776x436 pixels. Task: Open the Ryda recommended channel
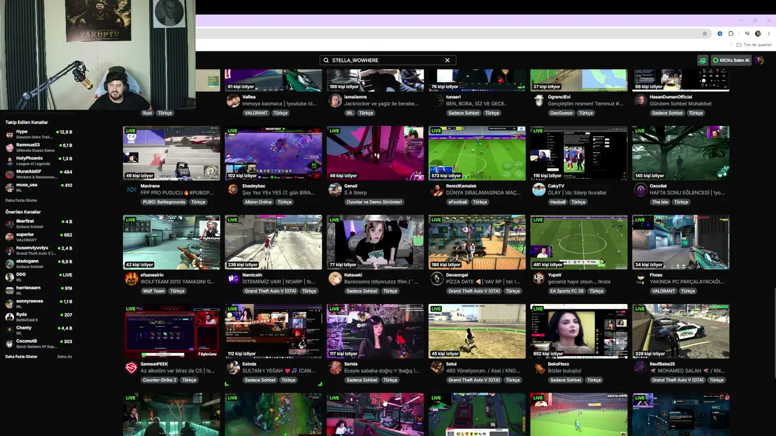point(39,317)
